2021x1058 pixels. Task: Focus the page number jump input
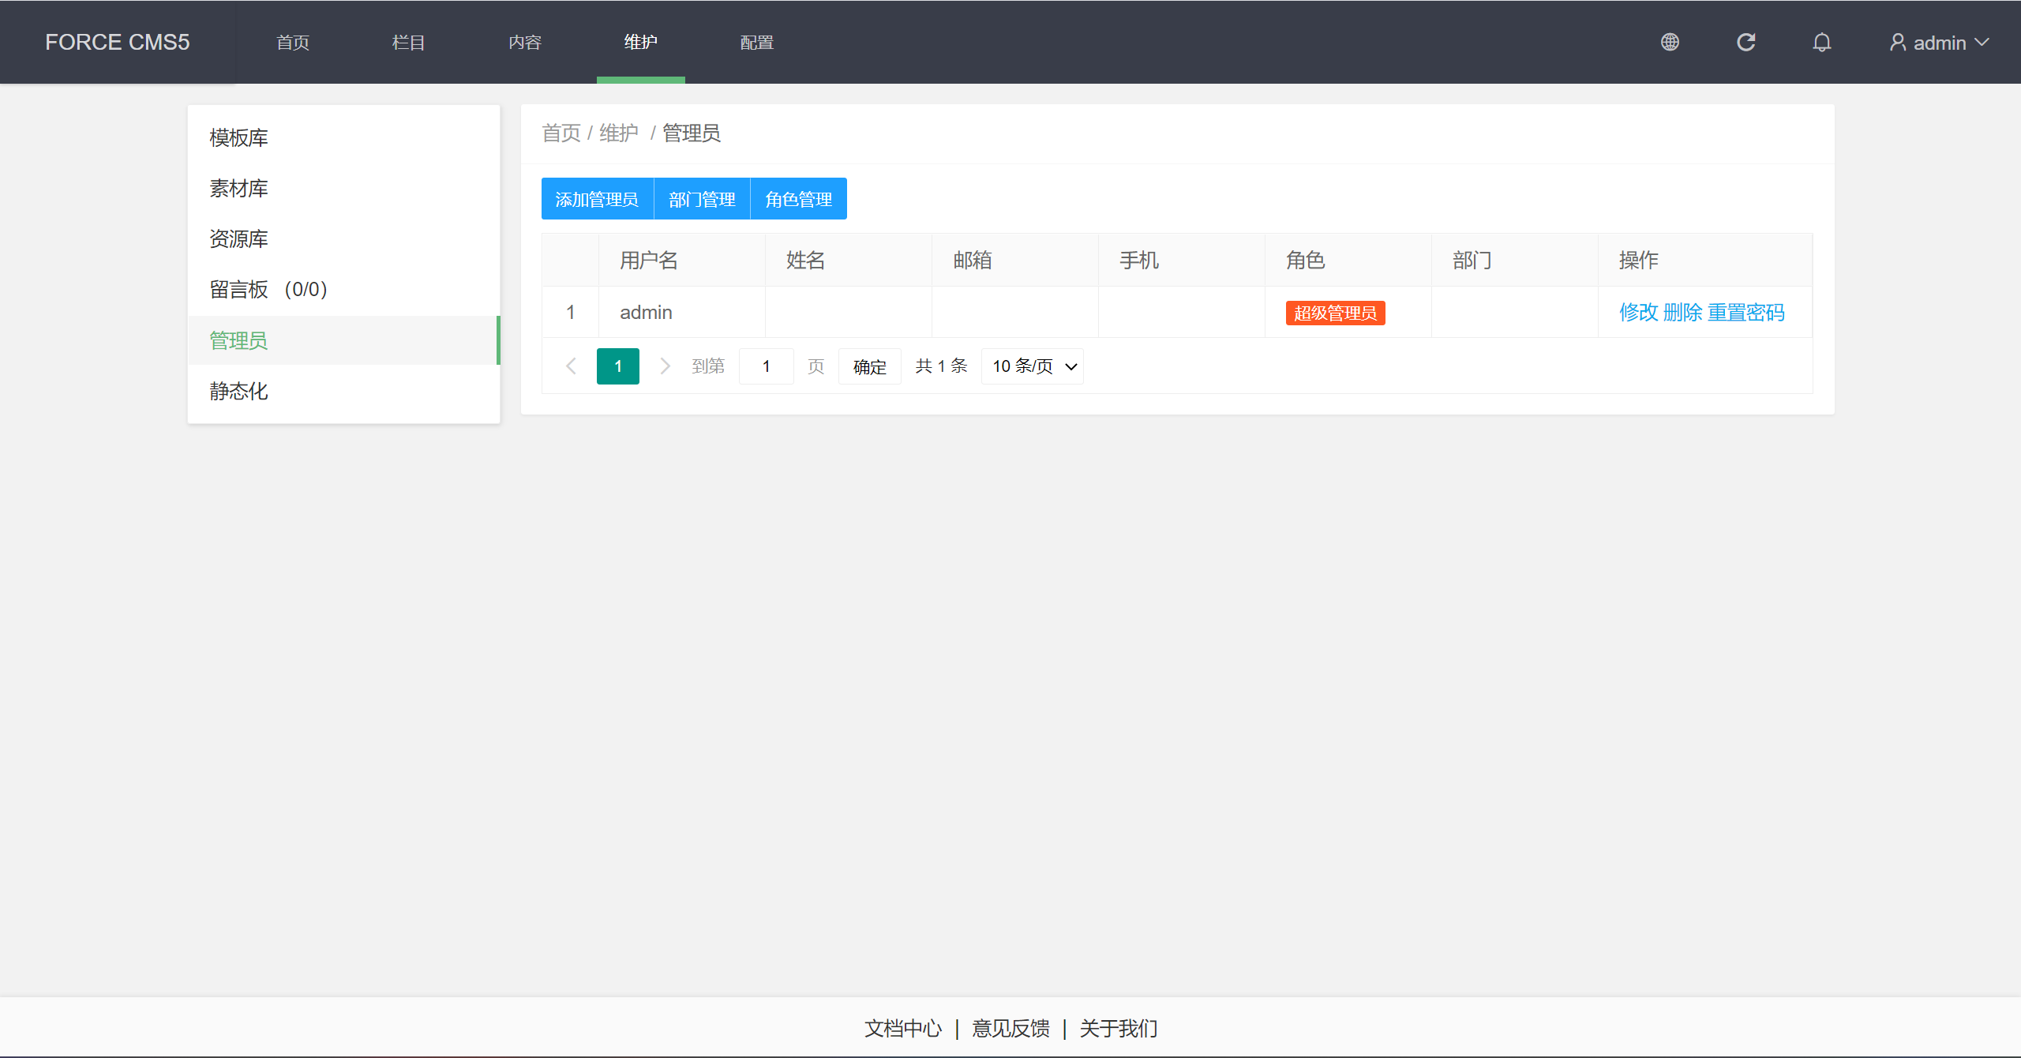click(767, 366)
